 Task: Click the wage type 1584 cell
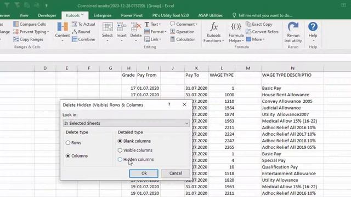(x=222, y=108)
